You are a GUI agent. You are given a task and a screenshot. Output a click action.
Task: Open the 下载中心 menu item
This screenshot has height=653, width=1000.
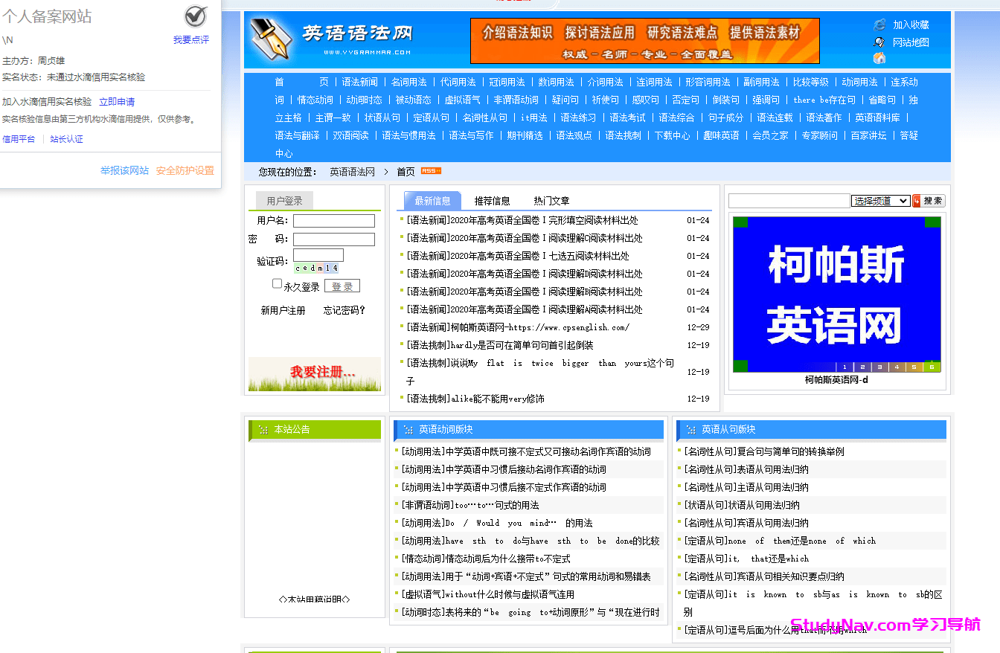pos(672,136)
